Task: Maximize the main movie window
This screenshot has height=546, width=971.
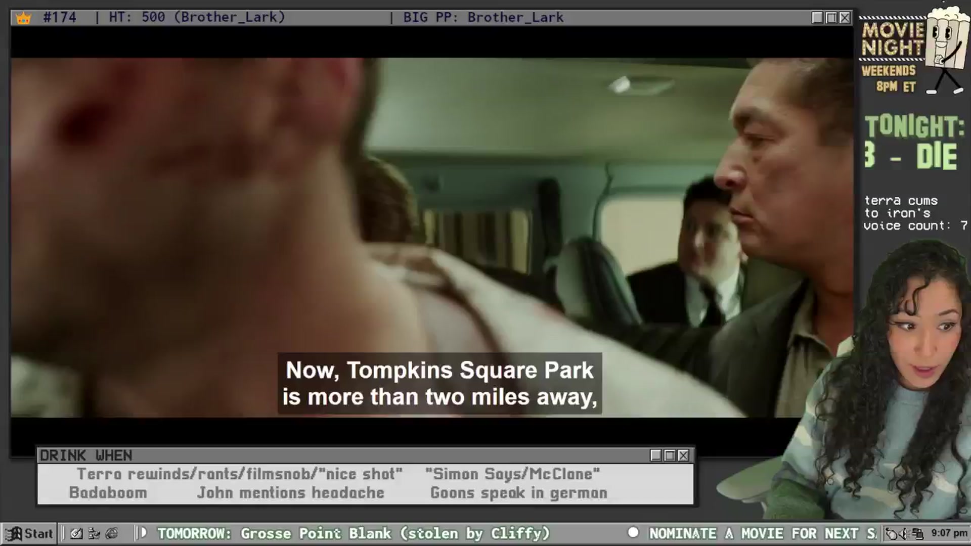Action: coord(831,18)
